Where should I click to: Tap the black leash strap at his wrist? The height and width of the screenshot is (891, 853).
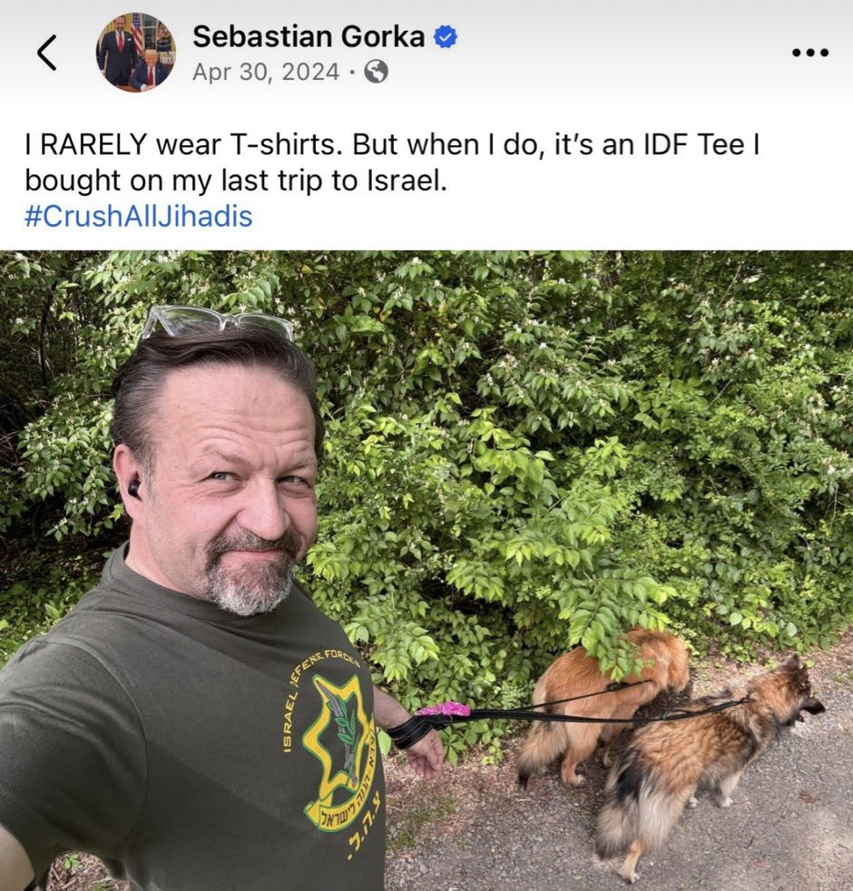[415, 731]
